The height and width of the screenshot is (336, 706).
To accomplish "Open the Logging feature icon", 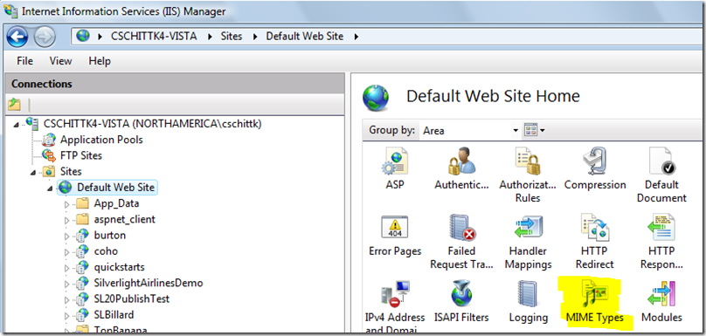I will coord(528,301).
